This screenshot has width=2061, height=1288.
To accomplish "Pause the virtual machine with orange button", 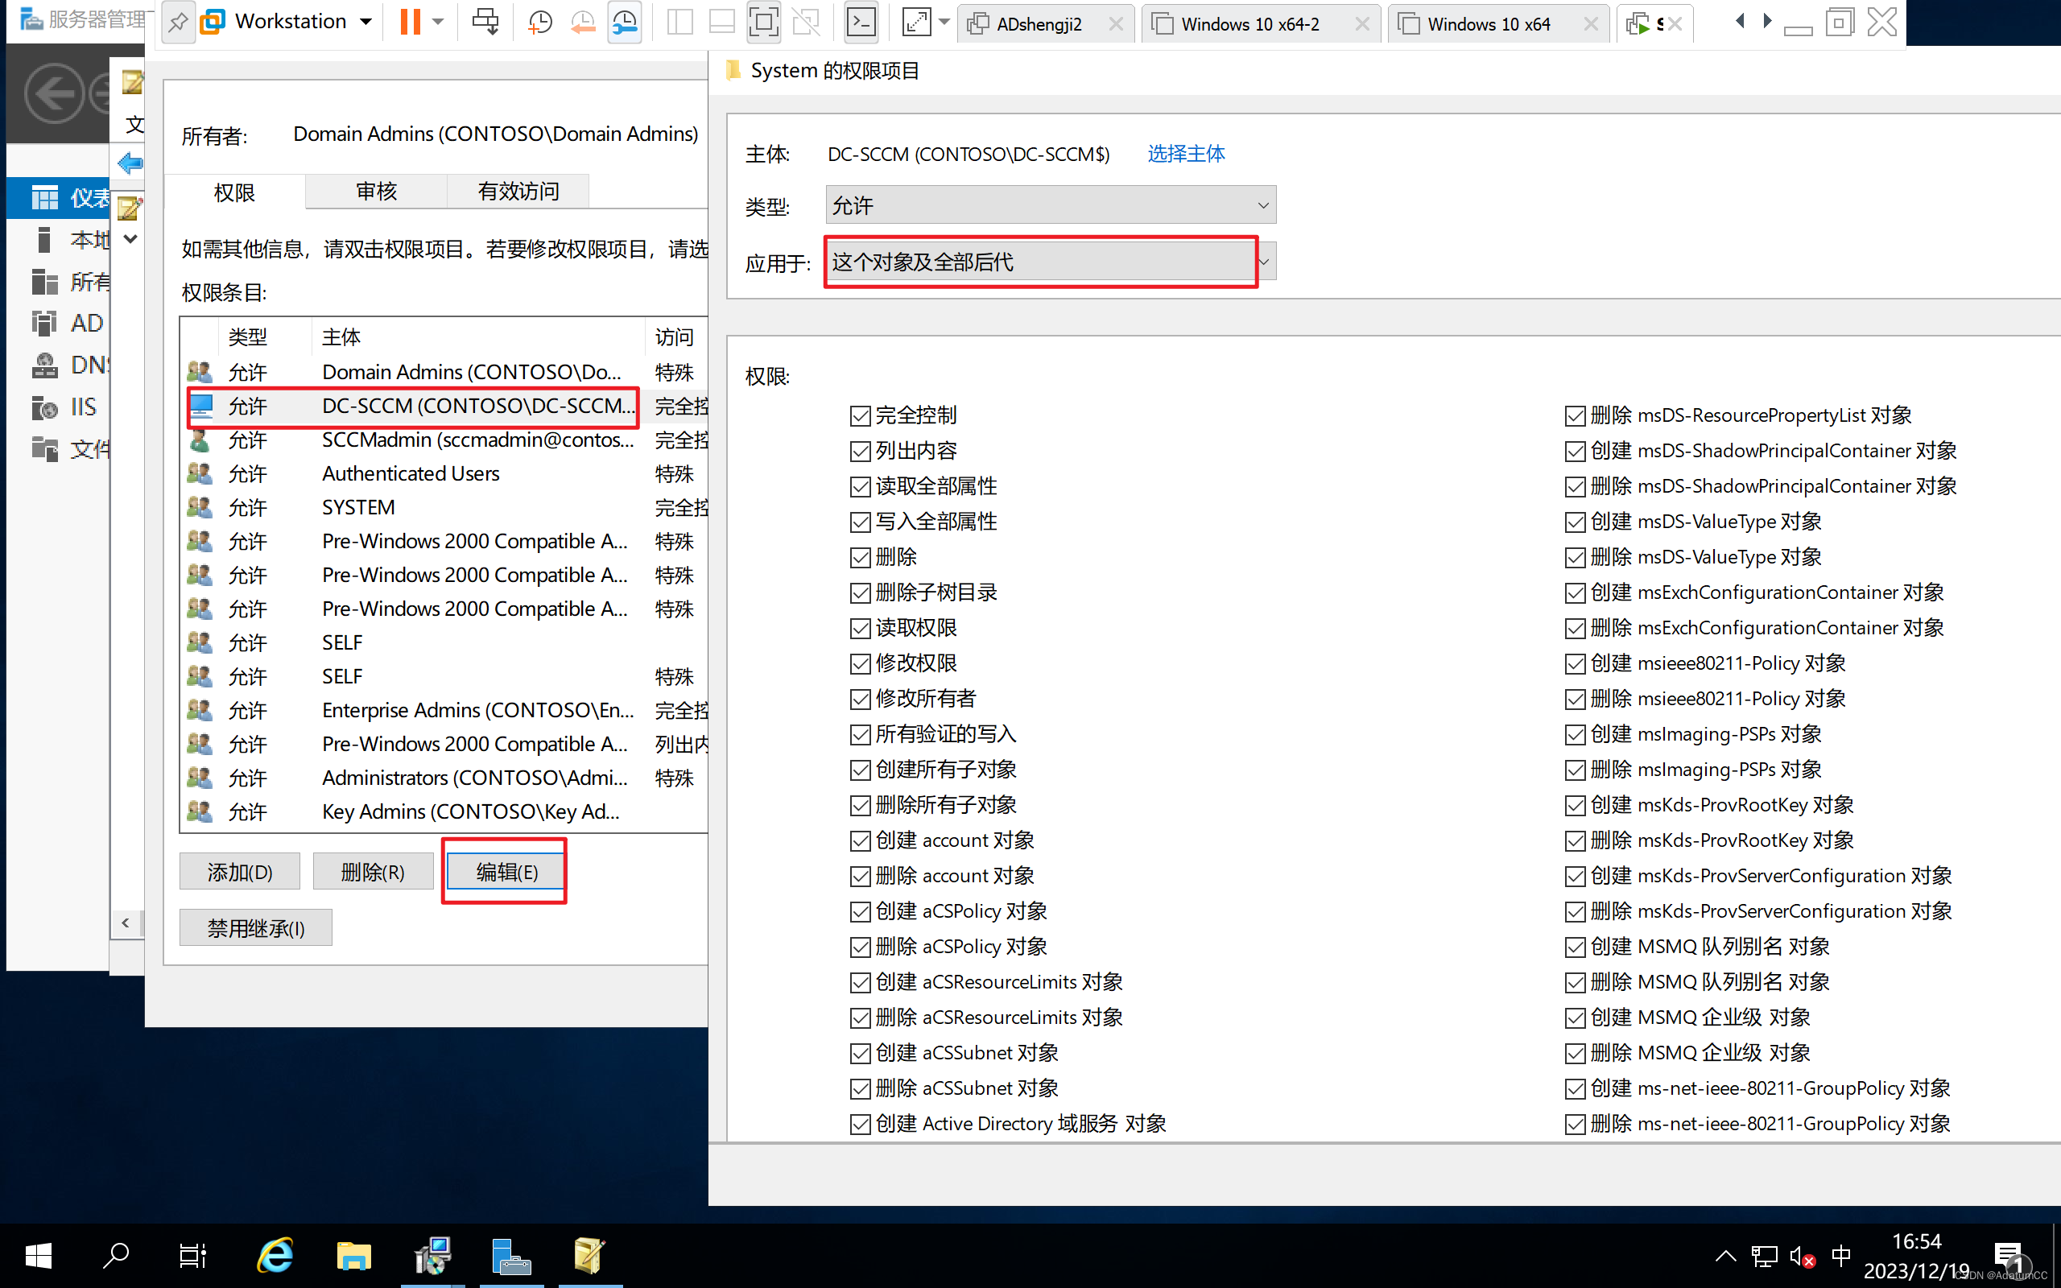I will (x=410, y=21).
